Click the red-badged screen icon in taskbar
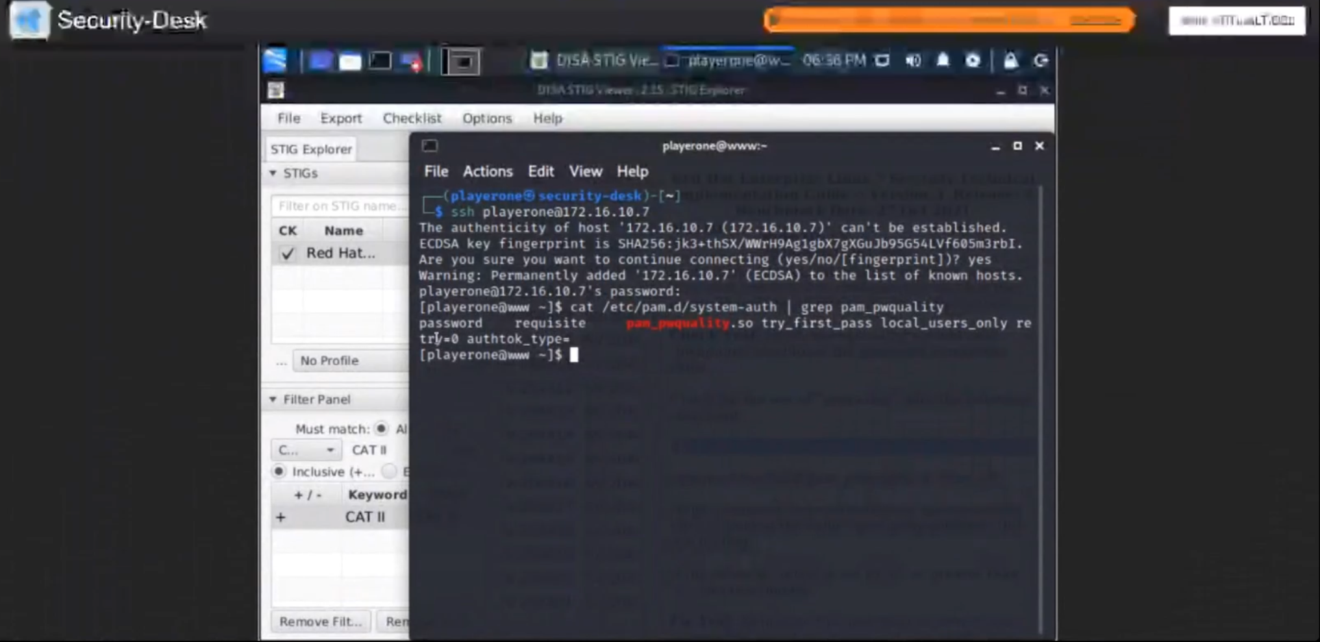 pos(412,61)
